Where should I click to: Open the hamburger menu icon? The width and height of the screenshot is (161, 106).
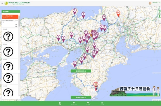[x=2, y=3]
